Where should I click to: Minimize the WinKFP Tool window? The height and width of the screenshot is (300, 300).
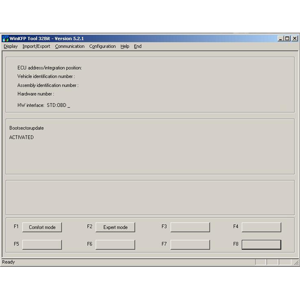(280, 38)
